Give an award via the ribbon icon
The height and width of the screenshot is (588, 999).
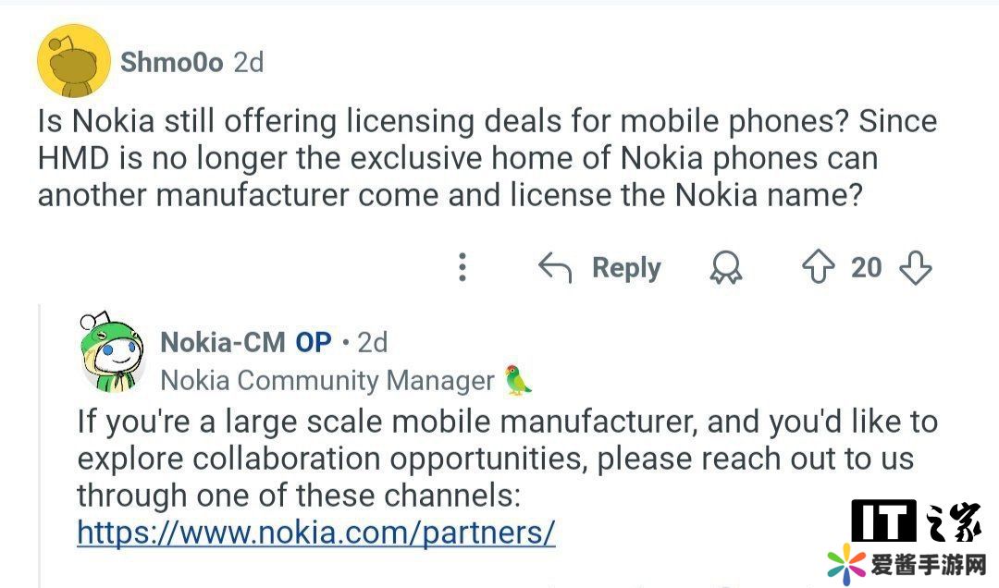[x=726, y=268]
